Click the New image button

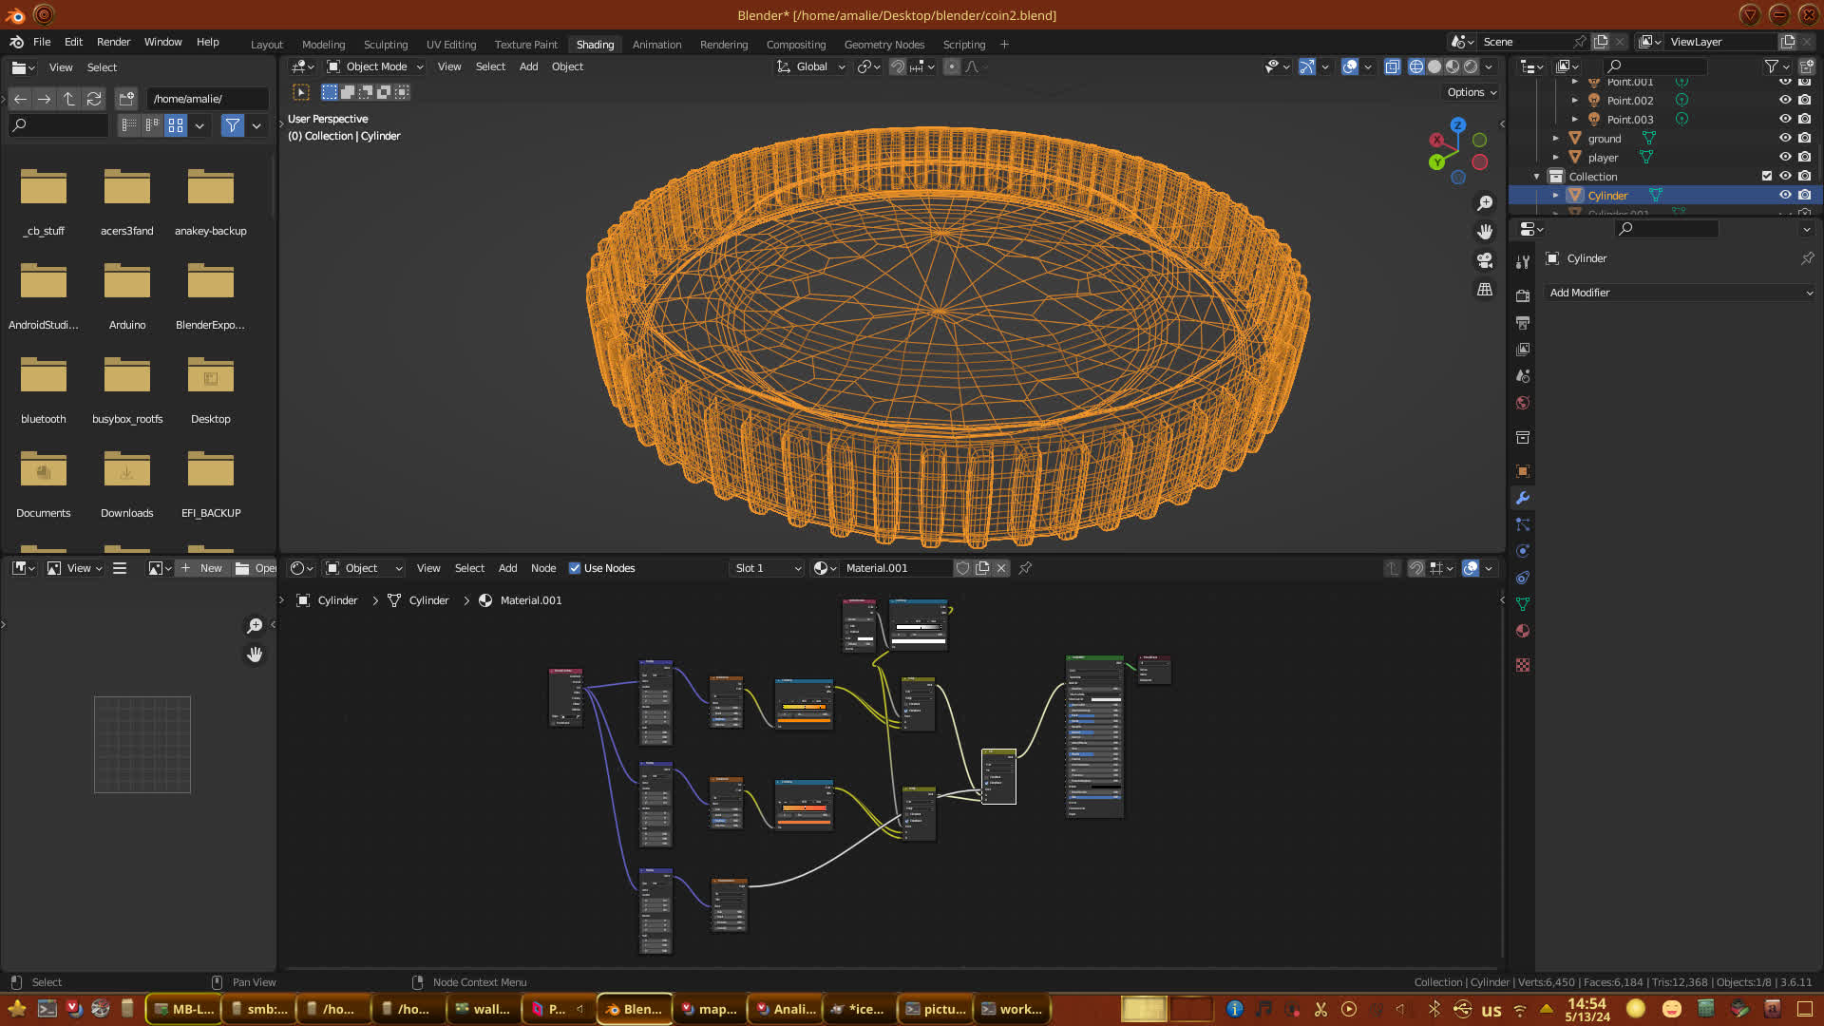202,568
